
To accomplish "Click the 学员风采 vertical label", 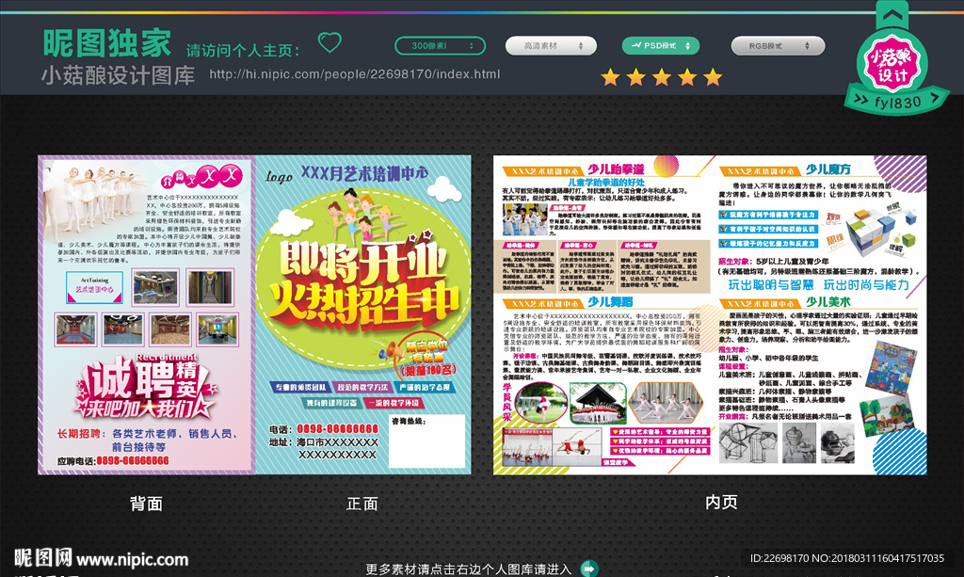I will point(507,402).
